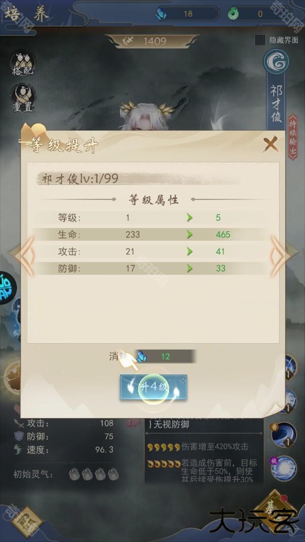Image resolution: width=305 pixels, height=542 pixels.
Task: Tap the 1409 combat power banner
Action: [152, 42]
